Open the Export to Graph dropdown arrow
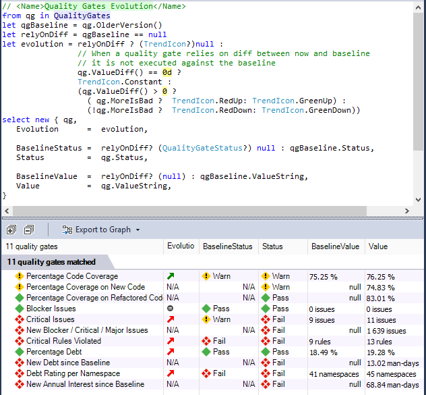The height and width of the screenshot is (395, 426). pyautogui.click(x=138, y=230)
